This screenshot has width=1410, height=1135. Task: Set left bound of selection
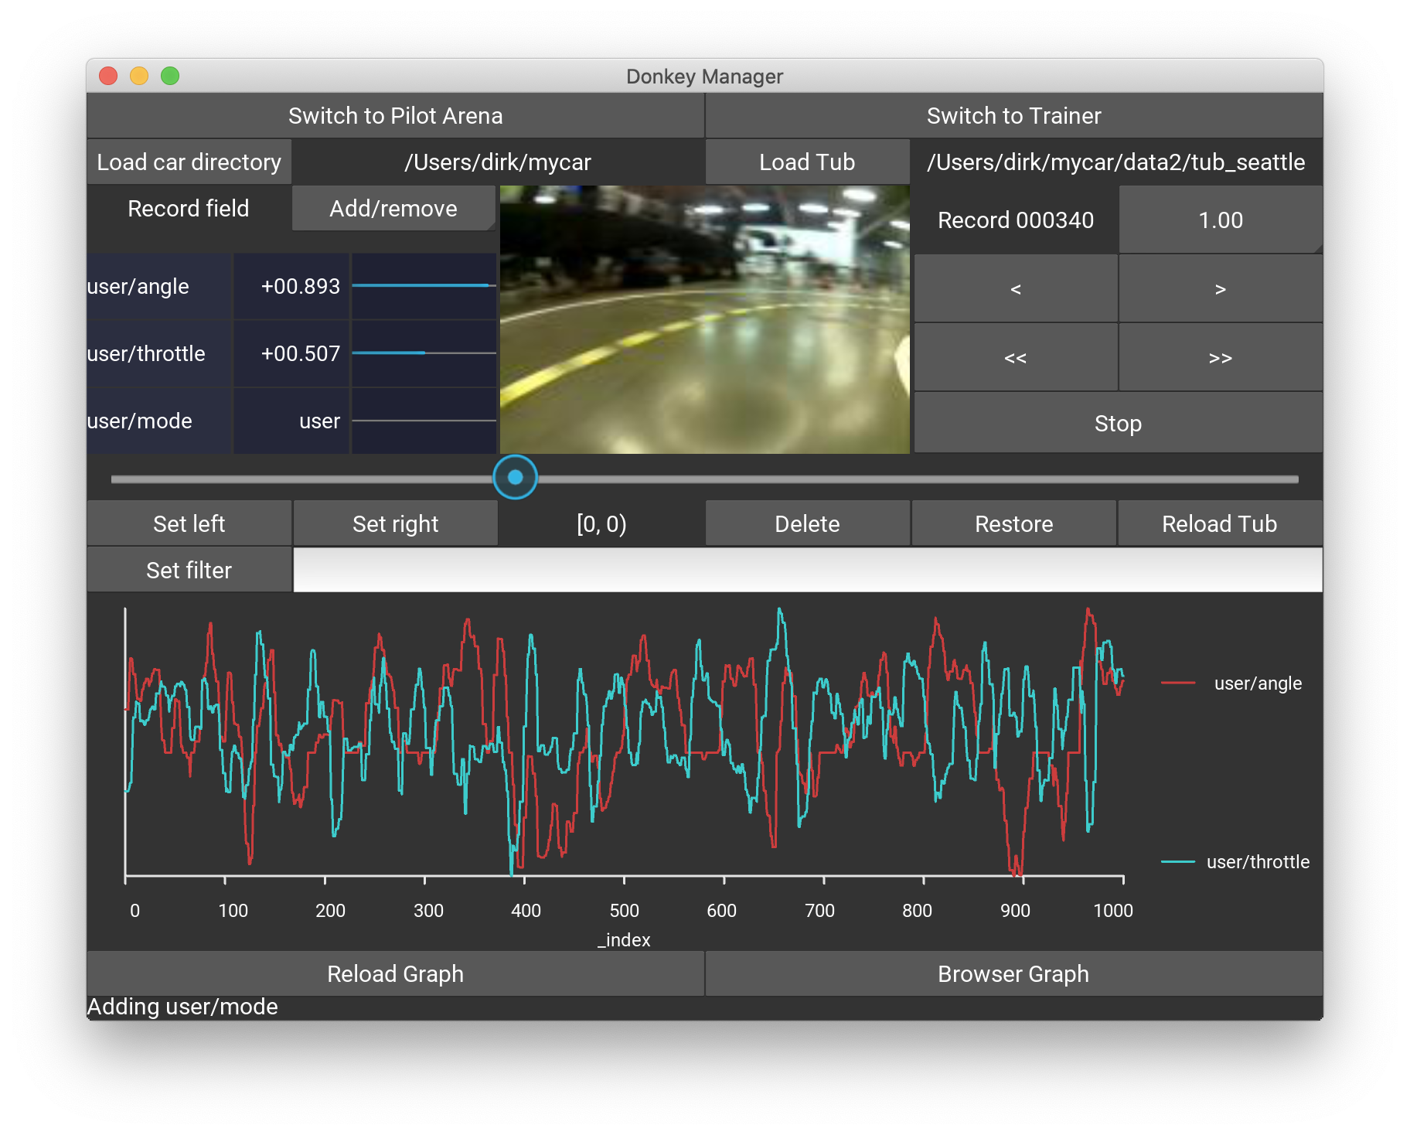click(x=189, y=523)
